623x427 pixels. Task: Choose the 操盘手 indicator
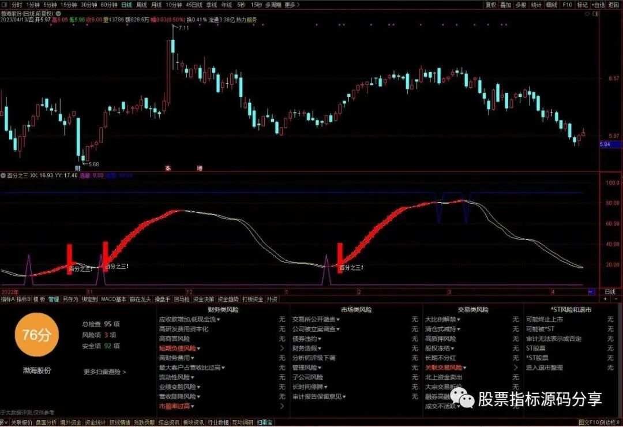click(162, 299)
